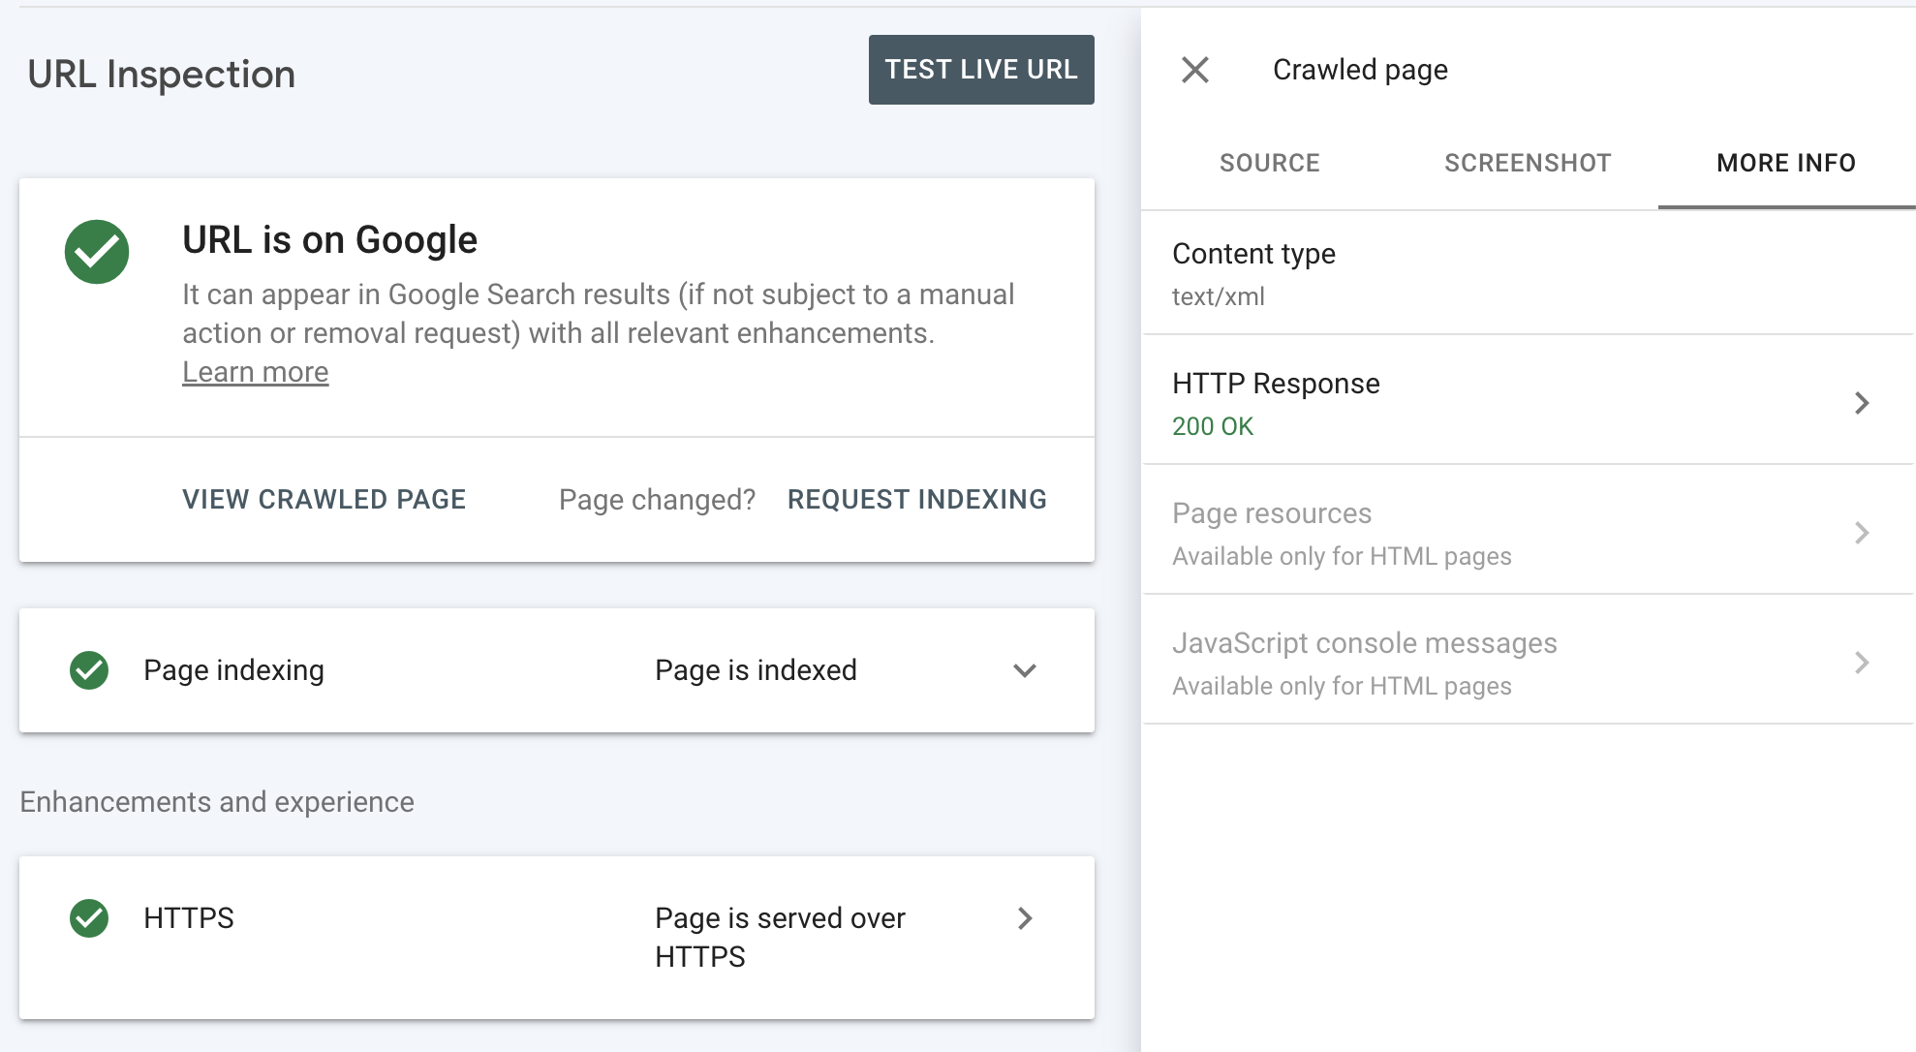
Task: Click green check icon next to HTTPS
Action: click(x=89, y=918)
